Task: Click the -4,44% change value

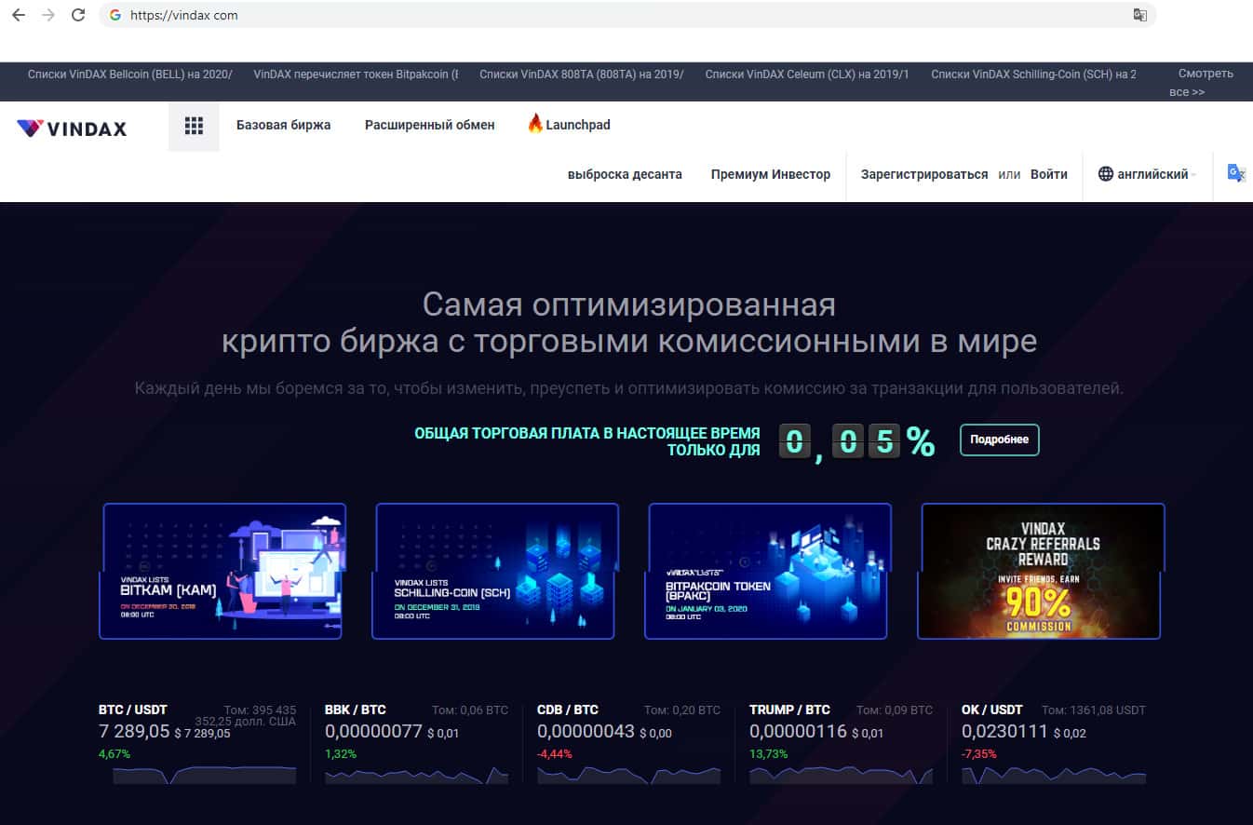Action: 555,754
